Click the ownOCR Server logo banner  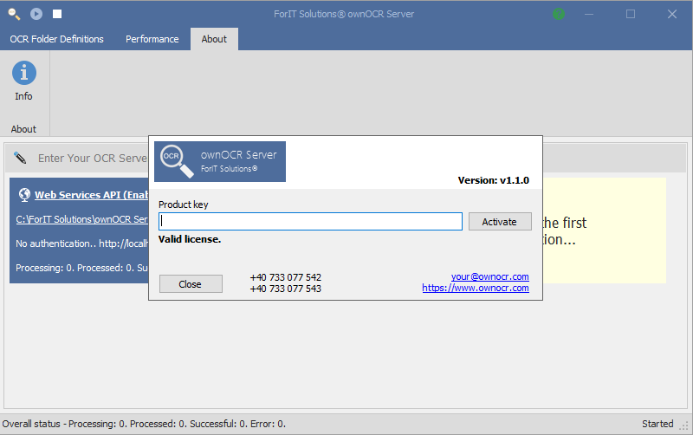(x=220, y=161)
